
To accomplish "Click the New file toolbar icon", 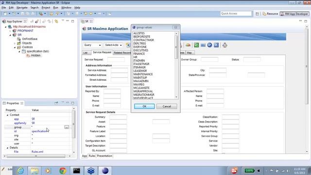I will click(5, 14).
